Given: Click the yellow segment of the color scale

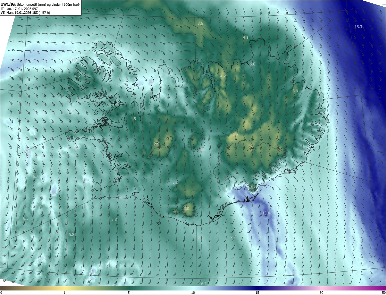Looking at the screenshot, I should (65, 288).
